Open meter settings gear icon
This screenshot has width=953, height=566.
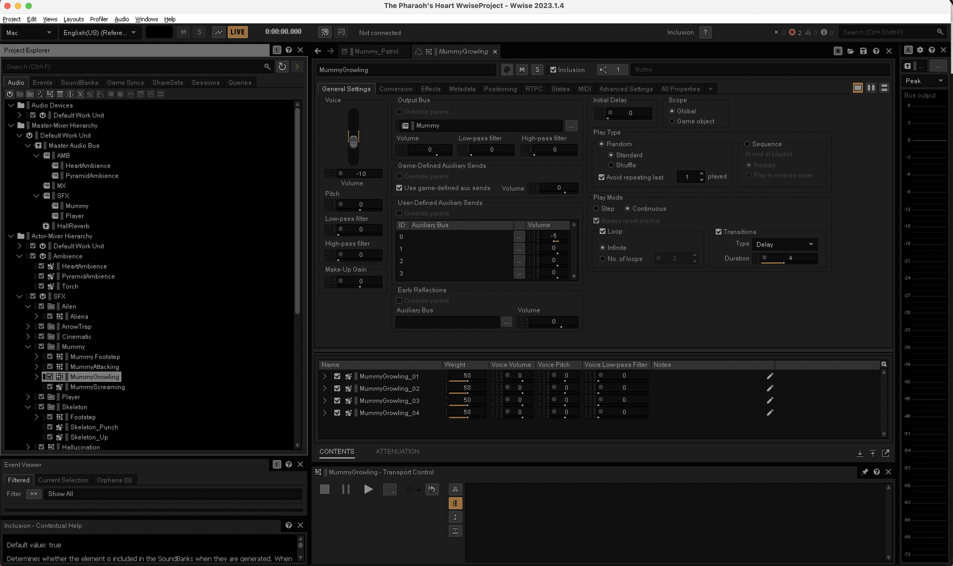point(920,50)
